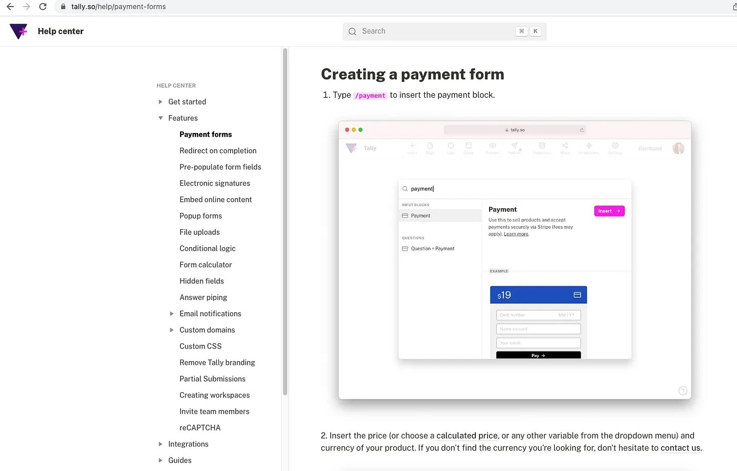Open the Partial Submissions article

(212, 379)
